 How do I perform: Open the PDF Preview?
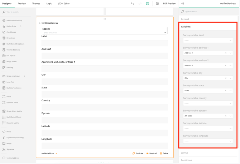169,4
